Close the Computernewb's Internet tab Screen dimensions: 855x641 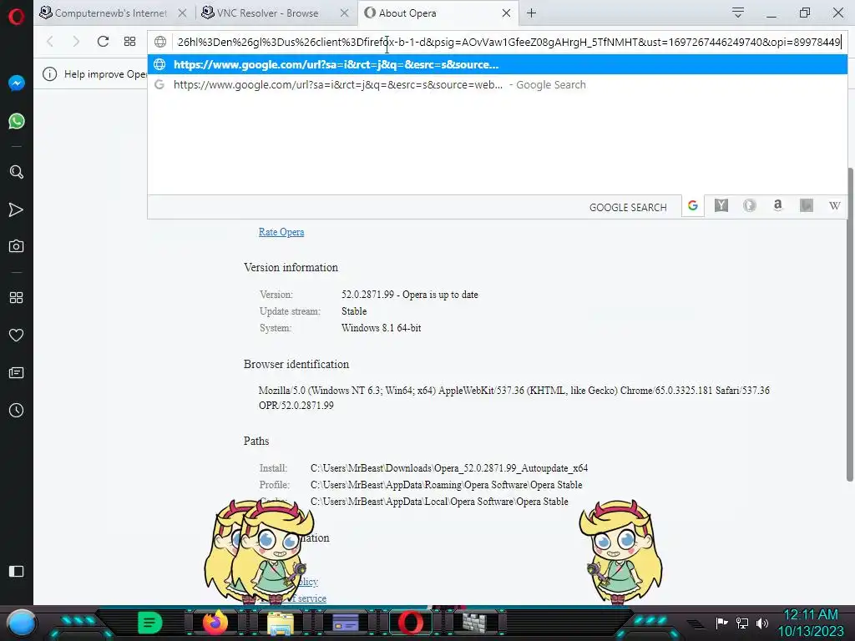[x=183, y=13]
